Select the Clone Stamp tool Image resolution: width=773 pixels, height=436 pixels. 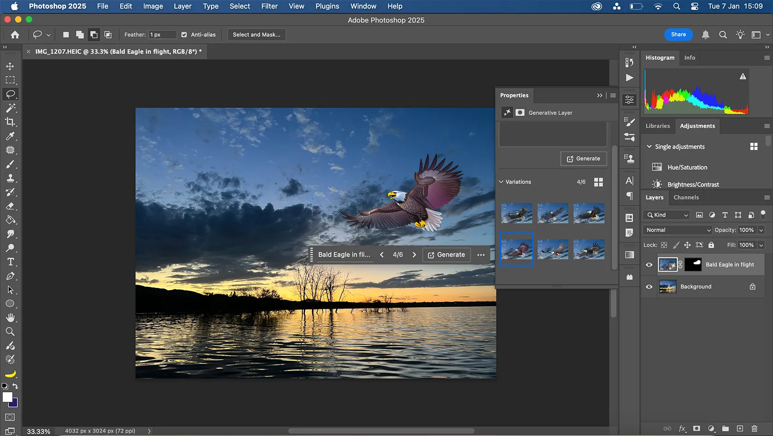coord(11,178)
